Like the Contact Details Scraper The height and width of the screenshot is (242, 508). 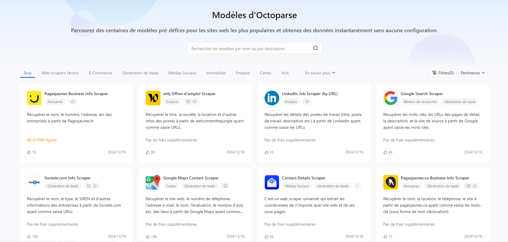tap(267, 236)
